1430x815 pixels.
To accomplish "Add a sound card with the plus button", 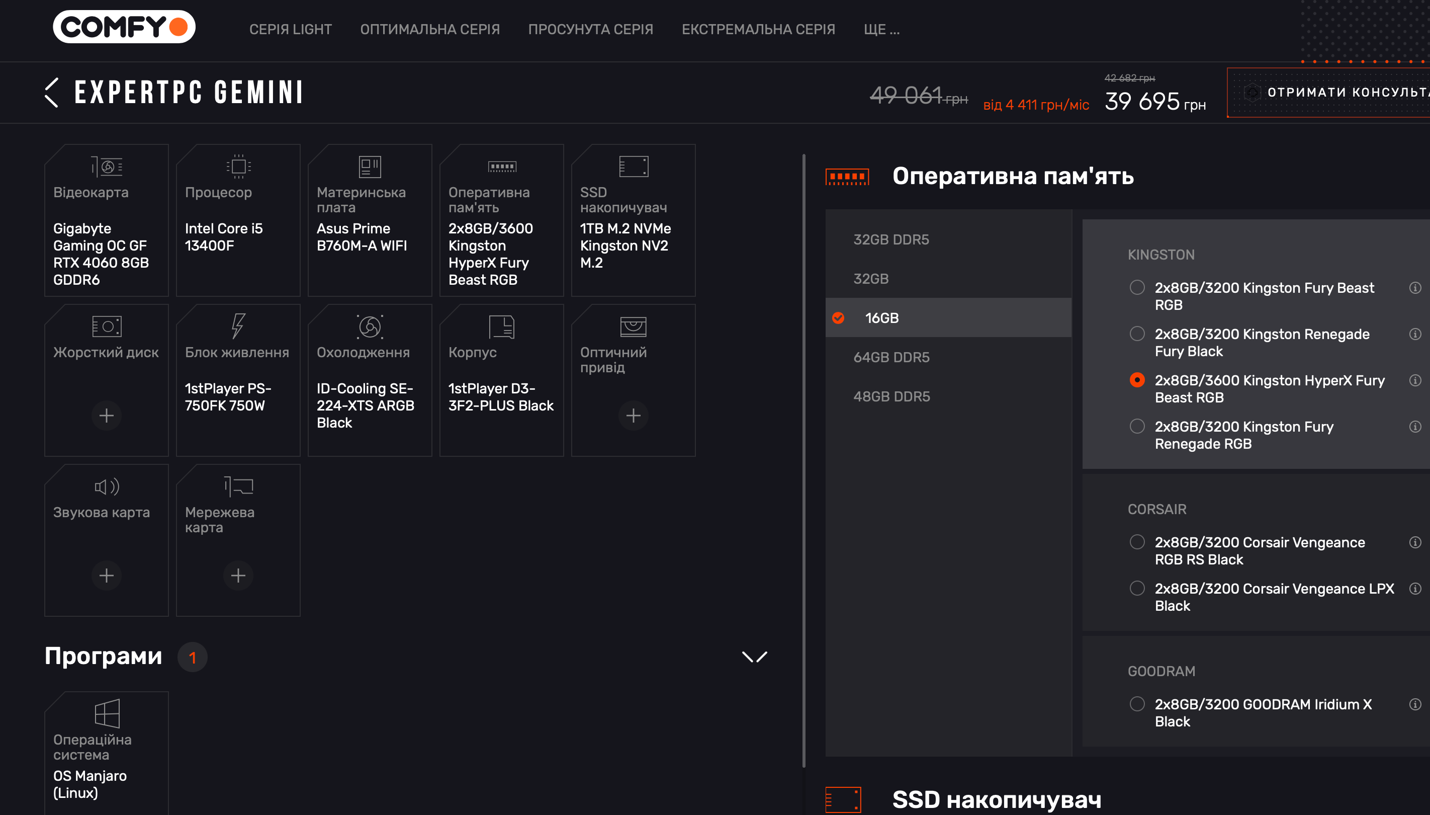I will 106,576.
